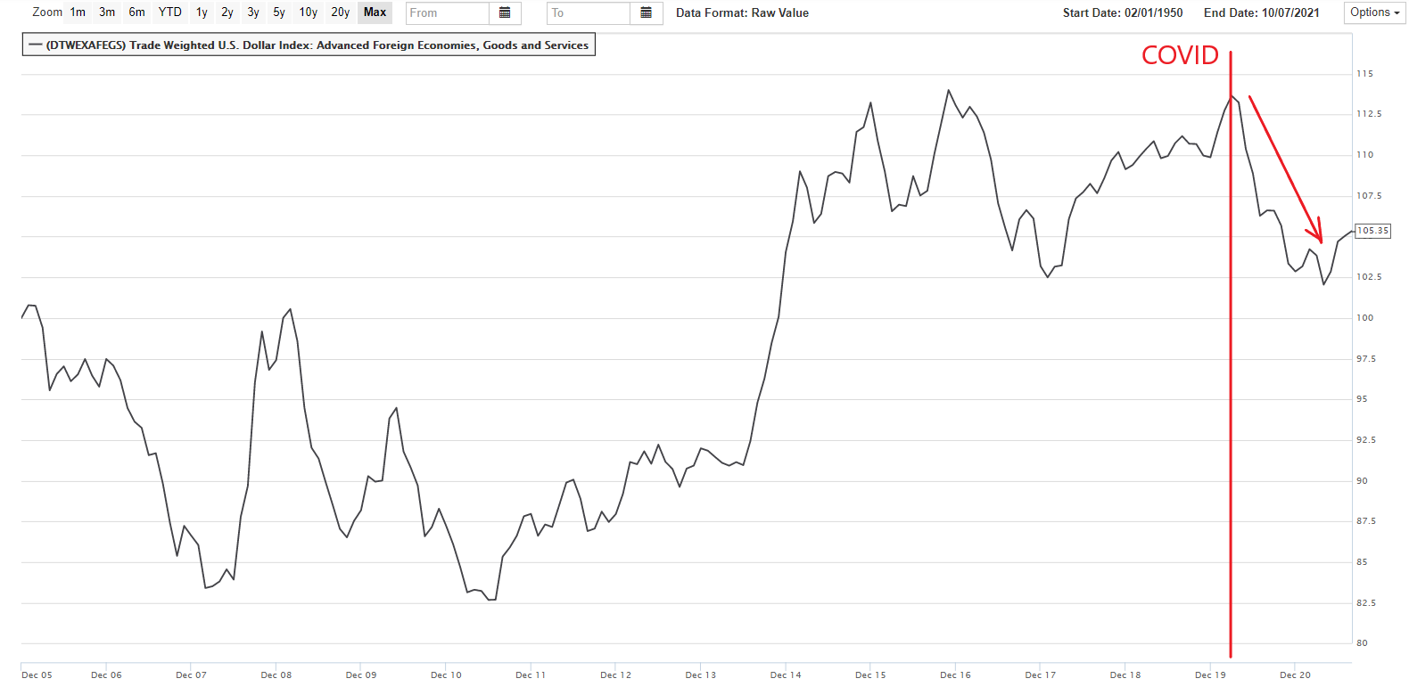This screenshot has height=695, width=1409.
Task: Click the Dec 10 x-axis label
Action: (x=446, y=675)
